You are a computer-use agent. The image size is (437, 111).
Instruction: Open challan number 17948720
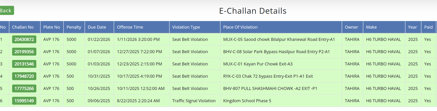(x=24, y=76)
